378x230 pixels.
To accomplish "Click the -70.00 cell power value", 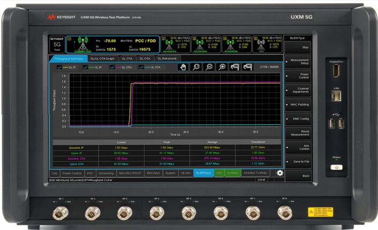I will (x=110, y=41).
